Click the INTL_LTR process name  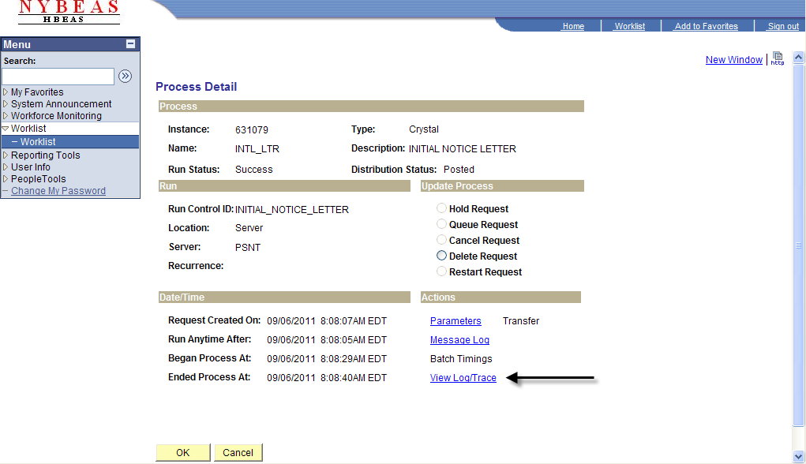[257, 149]
